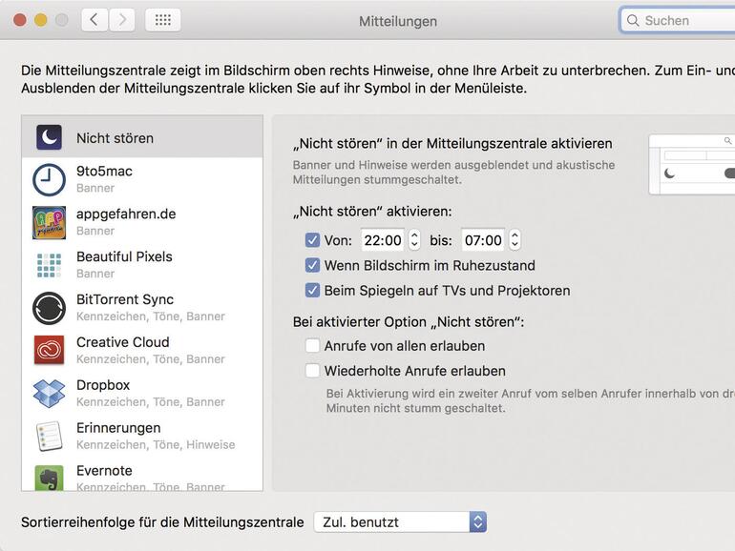The width and height of the screenshot is (735, 551).
Task: Click the Nicht stören moon icon
Action: point(49,137)
